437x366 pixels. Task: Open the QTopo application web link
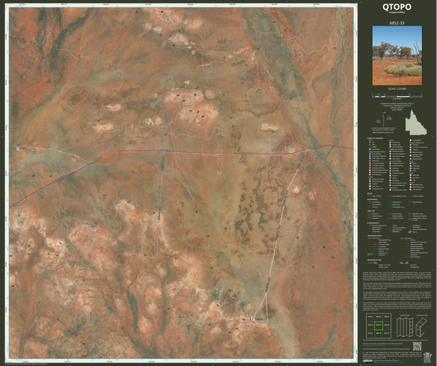[374, 346]
